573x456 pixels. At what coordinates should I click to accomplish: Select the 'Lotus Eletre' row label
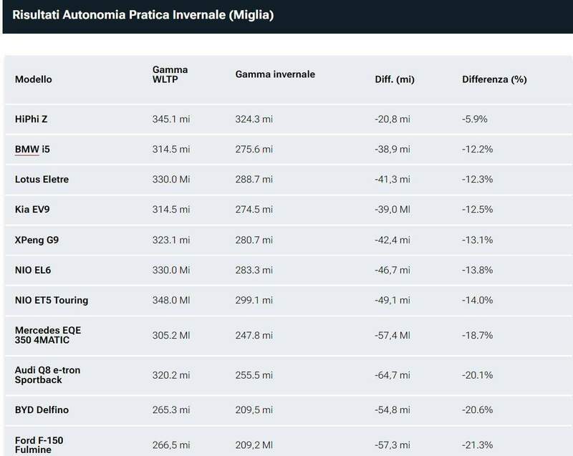(42, 179)
